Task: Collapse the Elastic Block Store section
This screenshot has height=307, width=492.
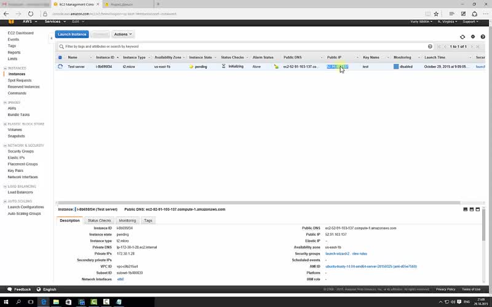Action: [x=5, y=124]
